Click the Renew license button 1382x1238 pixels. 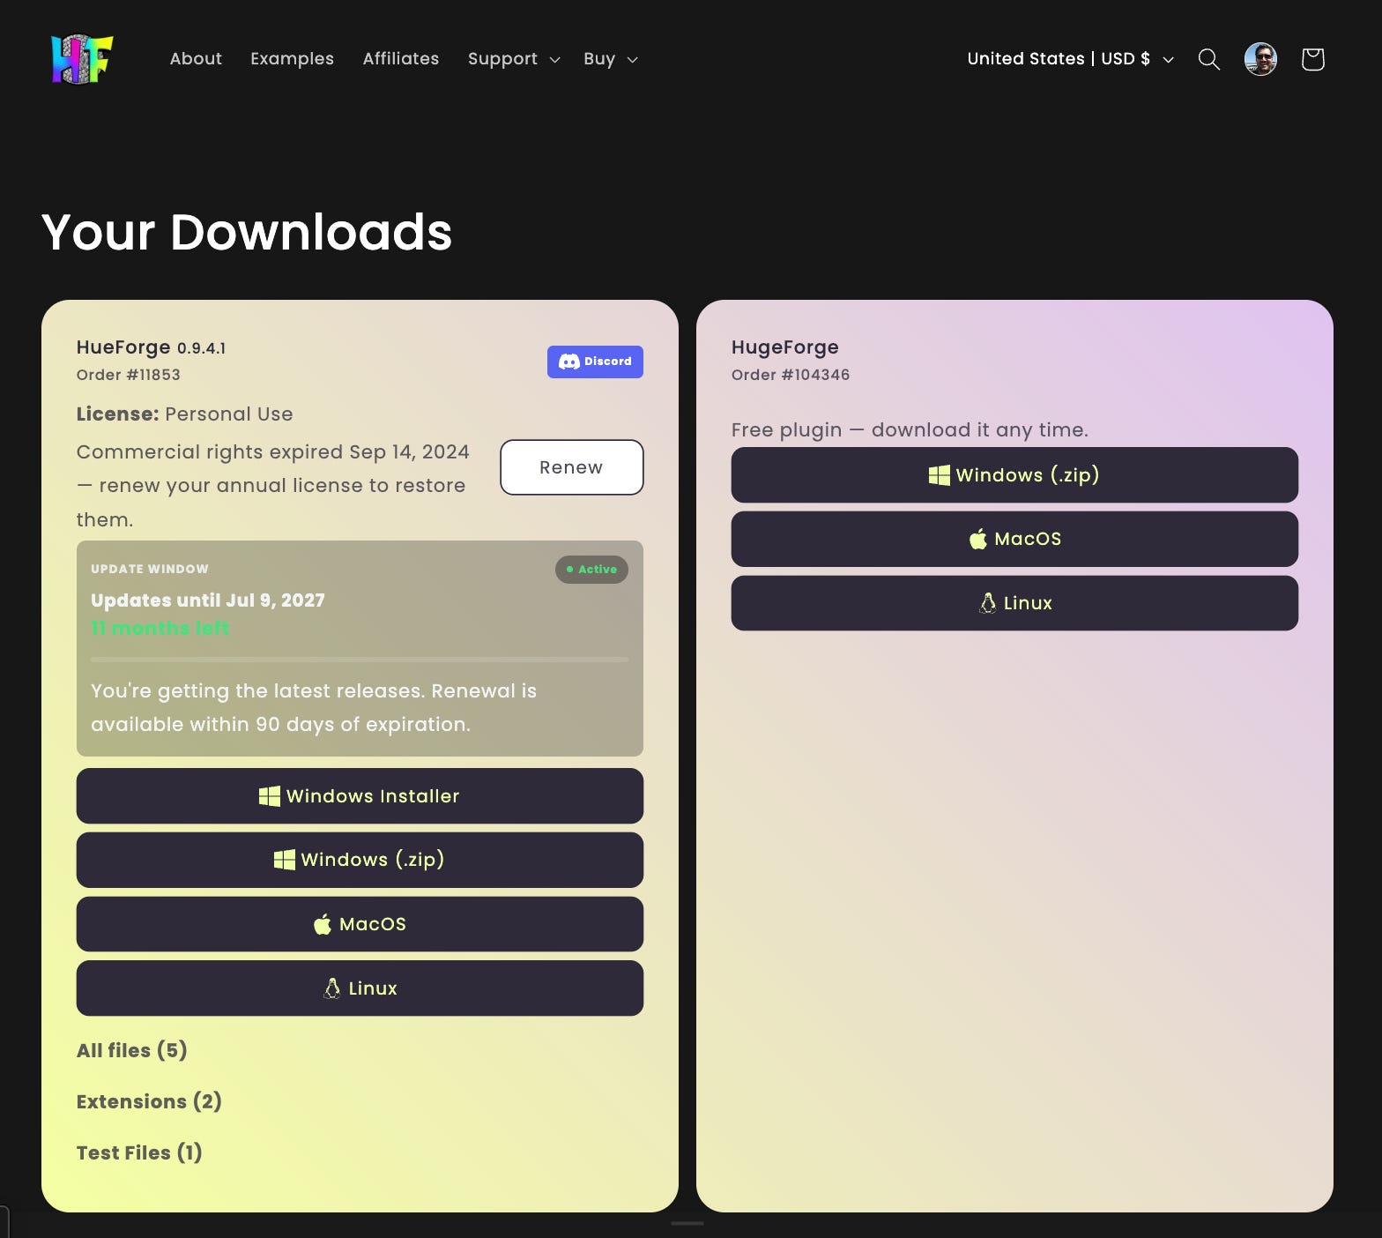pyautogui.click(x=572, y=467)
